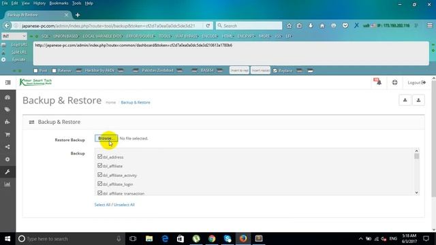Click the table list scrollbar down arrow
The height and width of the screenshot is (245, 436).
click(x=416, y=193)
